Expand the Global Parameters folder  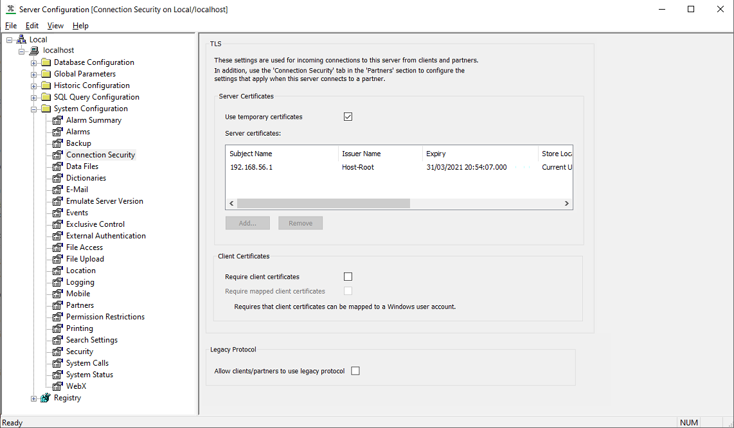click(x=34, y=74)
